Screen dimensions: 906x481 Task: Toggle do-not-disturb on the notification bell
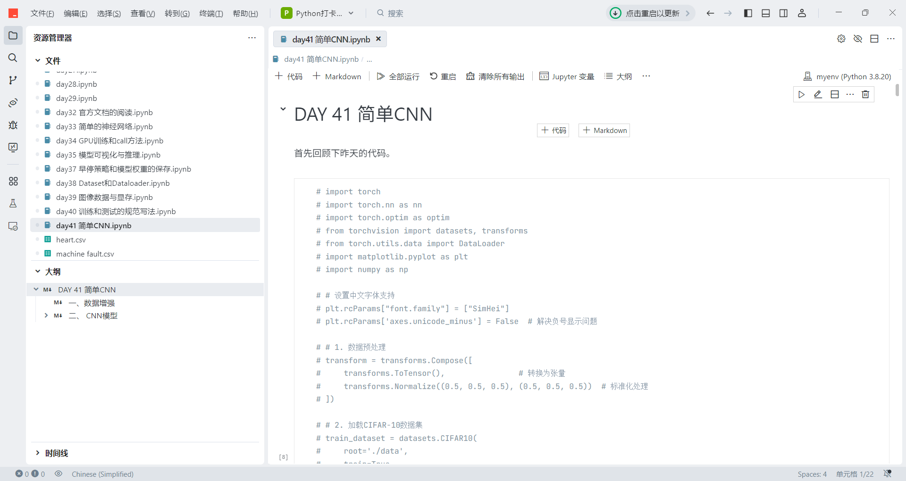click(x=887, y=474)
